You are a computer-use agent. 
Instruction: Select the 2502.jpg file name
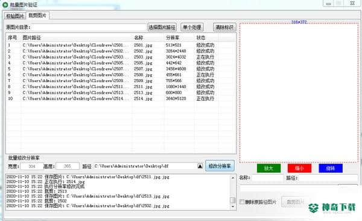pos(143,51)
